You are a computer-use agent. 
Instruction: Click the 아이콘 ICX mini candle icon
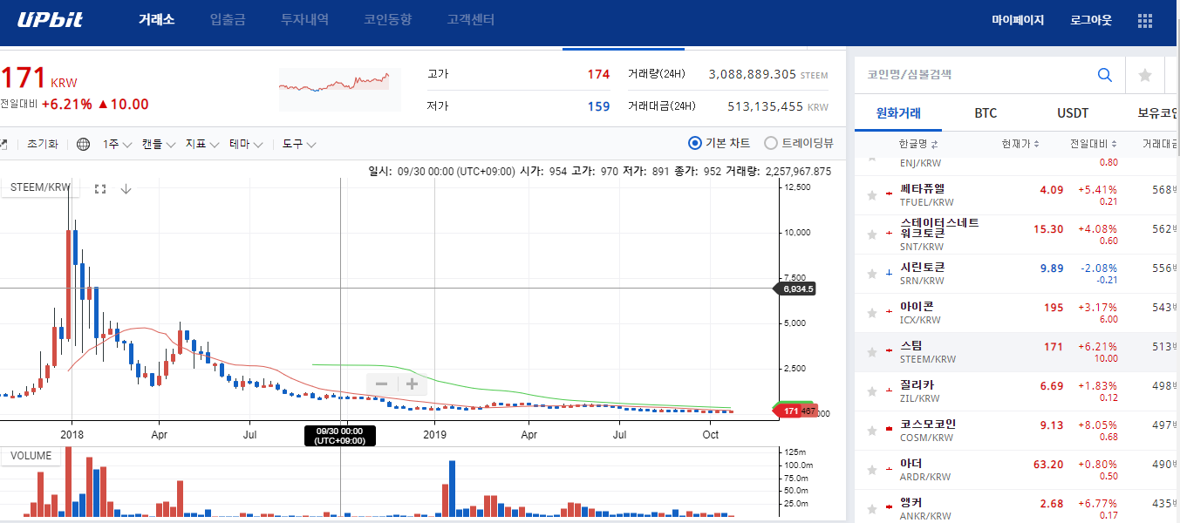(x=890, y=309)
